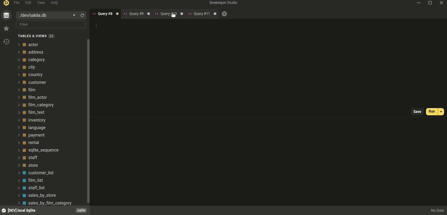
Task: Click the connection status check in status bar
Action: pyautogui.click(x=3, y=210)
